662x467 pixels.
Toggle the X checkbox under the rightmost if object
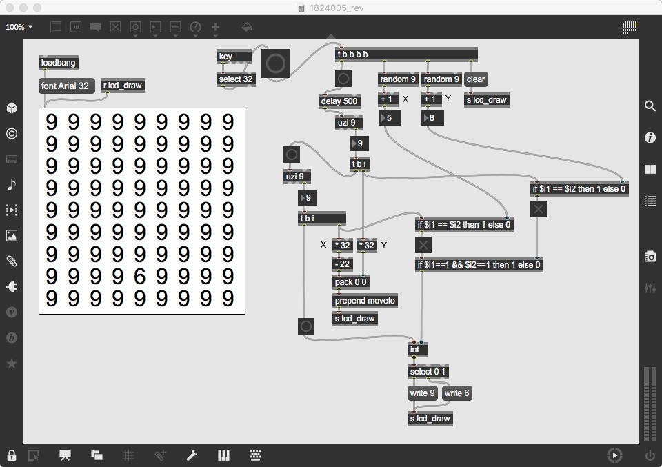pos(539,208)
